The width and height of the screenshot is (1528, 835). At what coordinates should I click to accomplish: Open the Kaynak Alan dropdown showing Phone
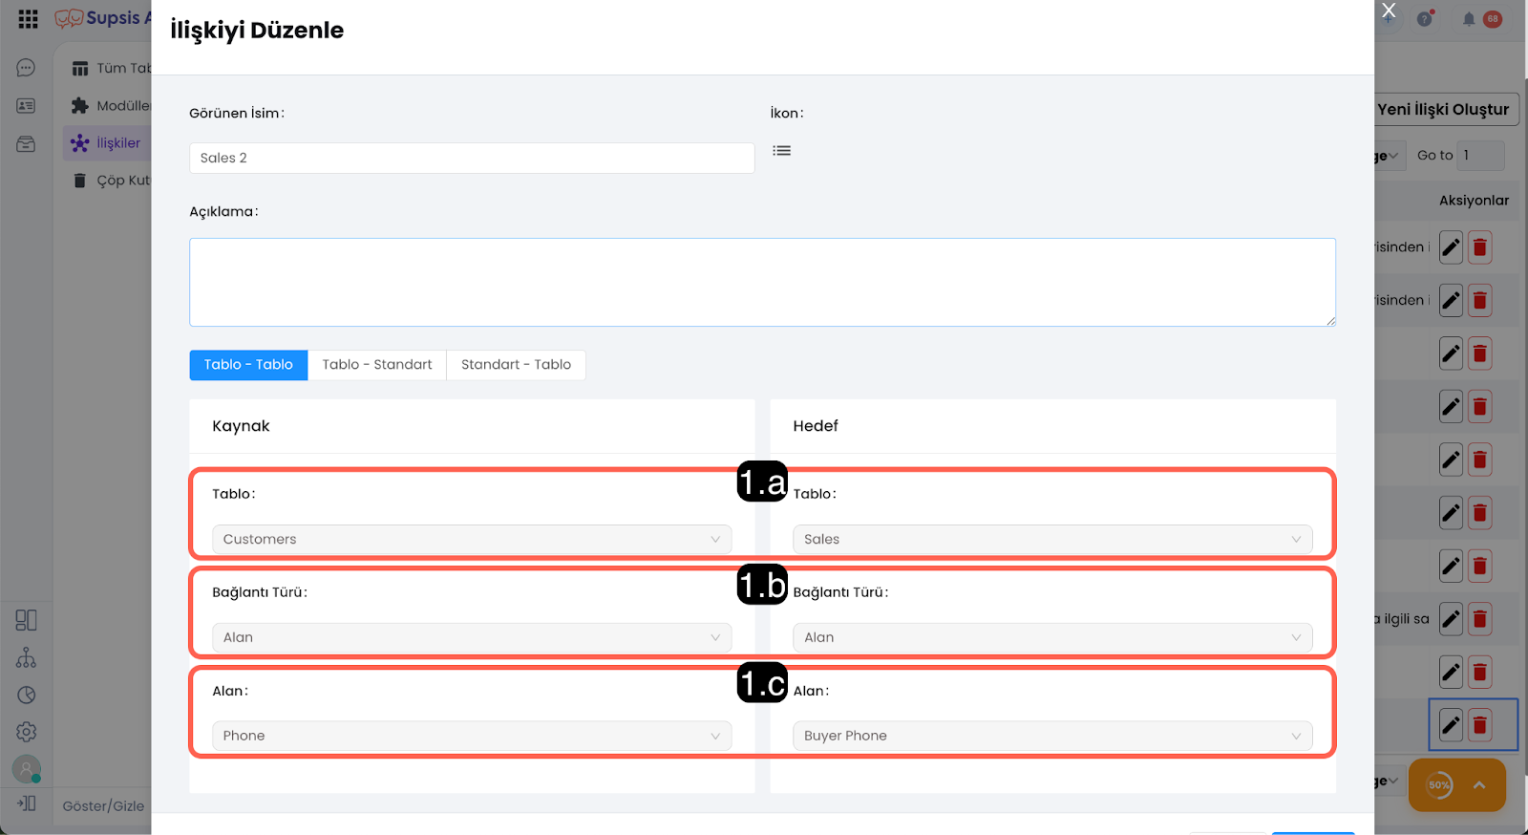click(472, 736)
